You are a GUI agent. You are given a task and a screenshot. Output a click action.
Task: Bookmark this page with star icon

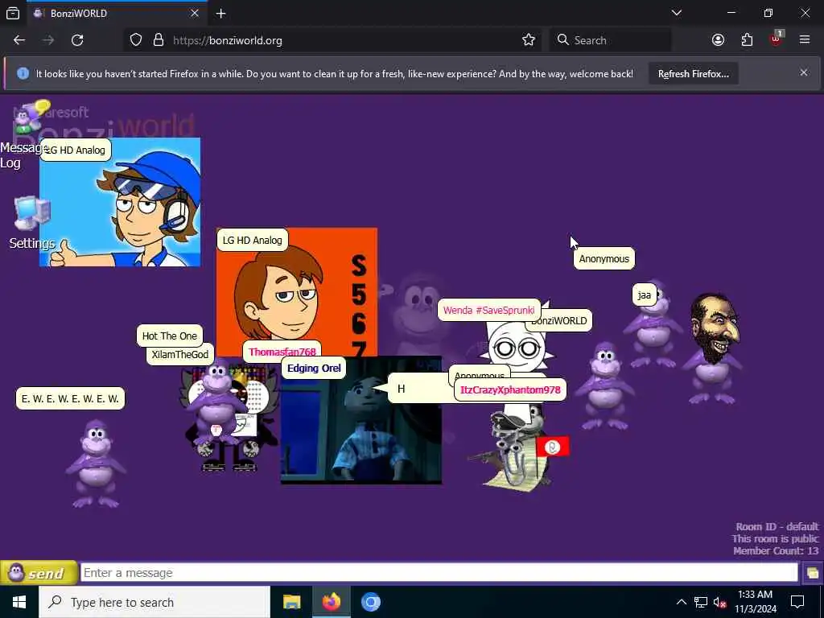click(x=528, y=40)
